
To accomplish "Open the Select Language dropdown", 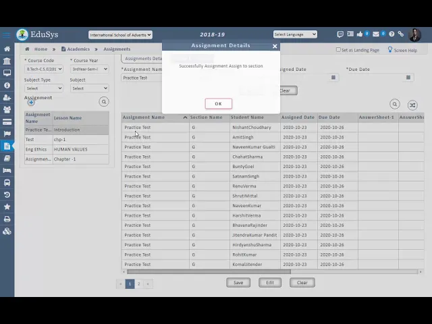I will [295, 34].
